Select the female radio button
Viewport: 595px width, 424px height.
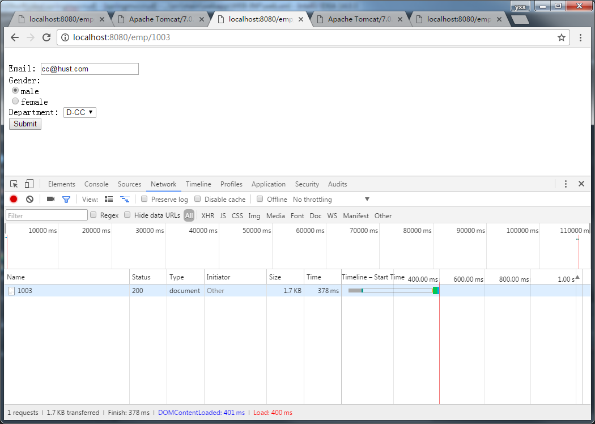click(15, 101)
